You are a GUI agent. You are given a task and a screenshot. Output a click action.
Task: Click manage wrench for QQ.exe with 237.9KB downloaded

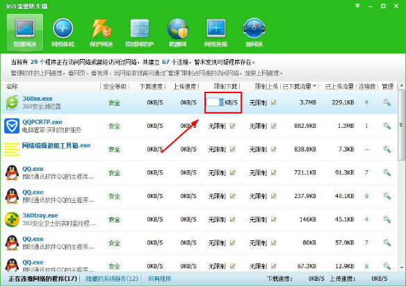pos(387,196)
